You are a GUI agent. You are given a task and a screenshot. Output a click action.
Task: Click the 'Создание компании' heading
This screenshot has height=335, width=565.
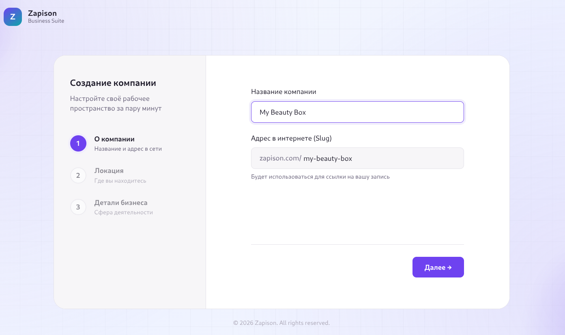pos(113,83)
